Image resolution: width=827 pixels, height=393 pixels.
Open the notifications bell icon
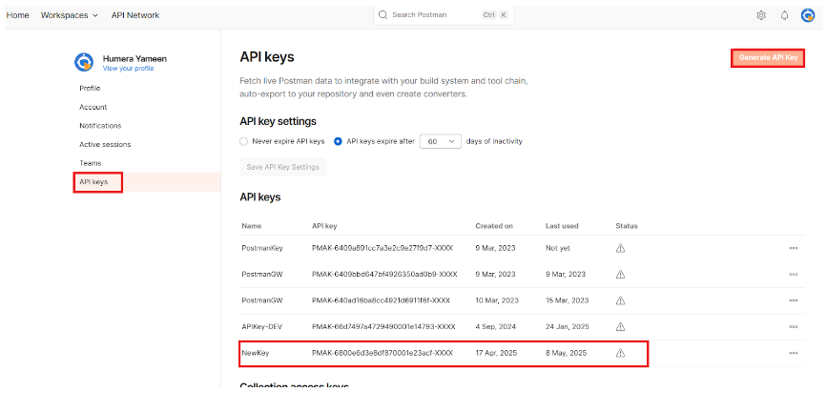[x=784, y=15]
